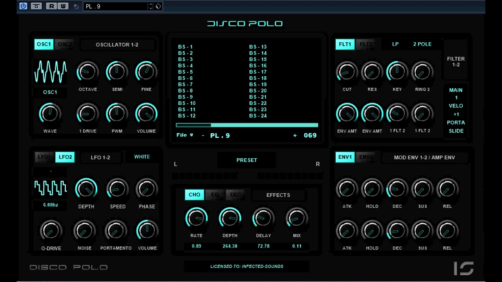Click the PORTAMENTO knob
502x282 pixels.
116,231
